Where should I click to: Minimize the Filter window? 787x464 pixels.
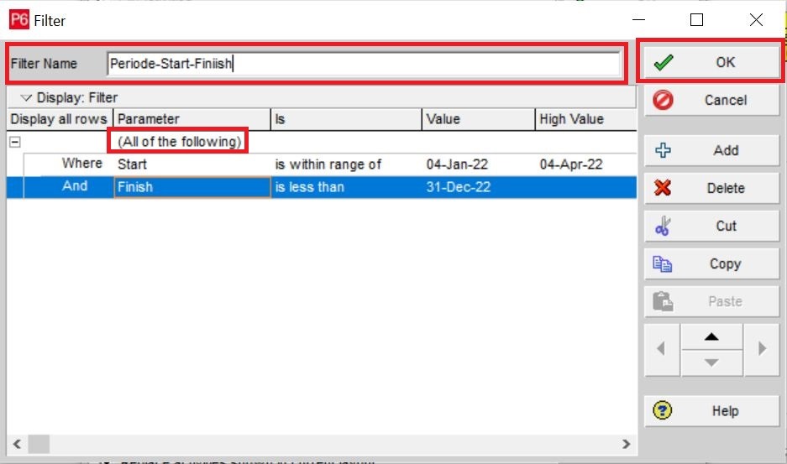[x=638, y=20]
